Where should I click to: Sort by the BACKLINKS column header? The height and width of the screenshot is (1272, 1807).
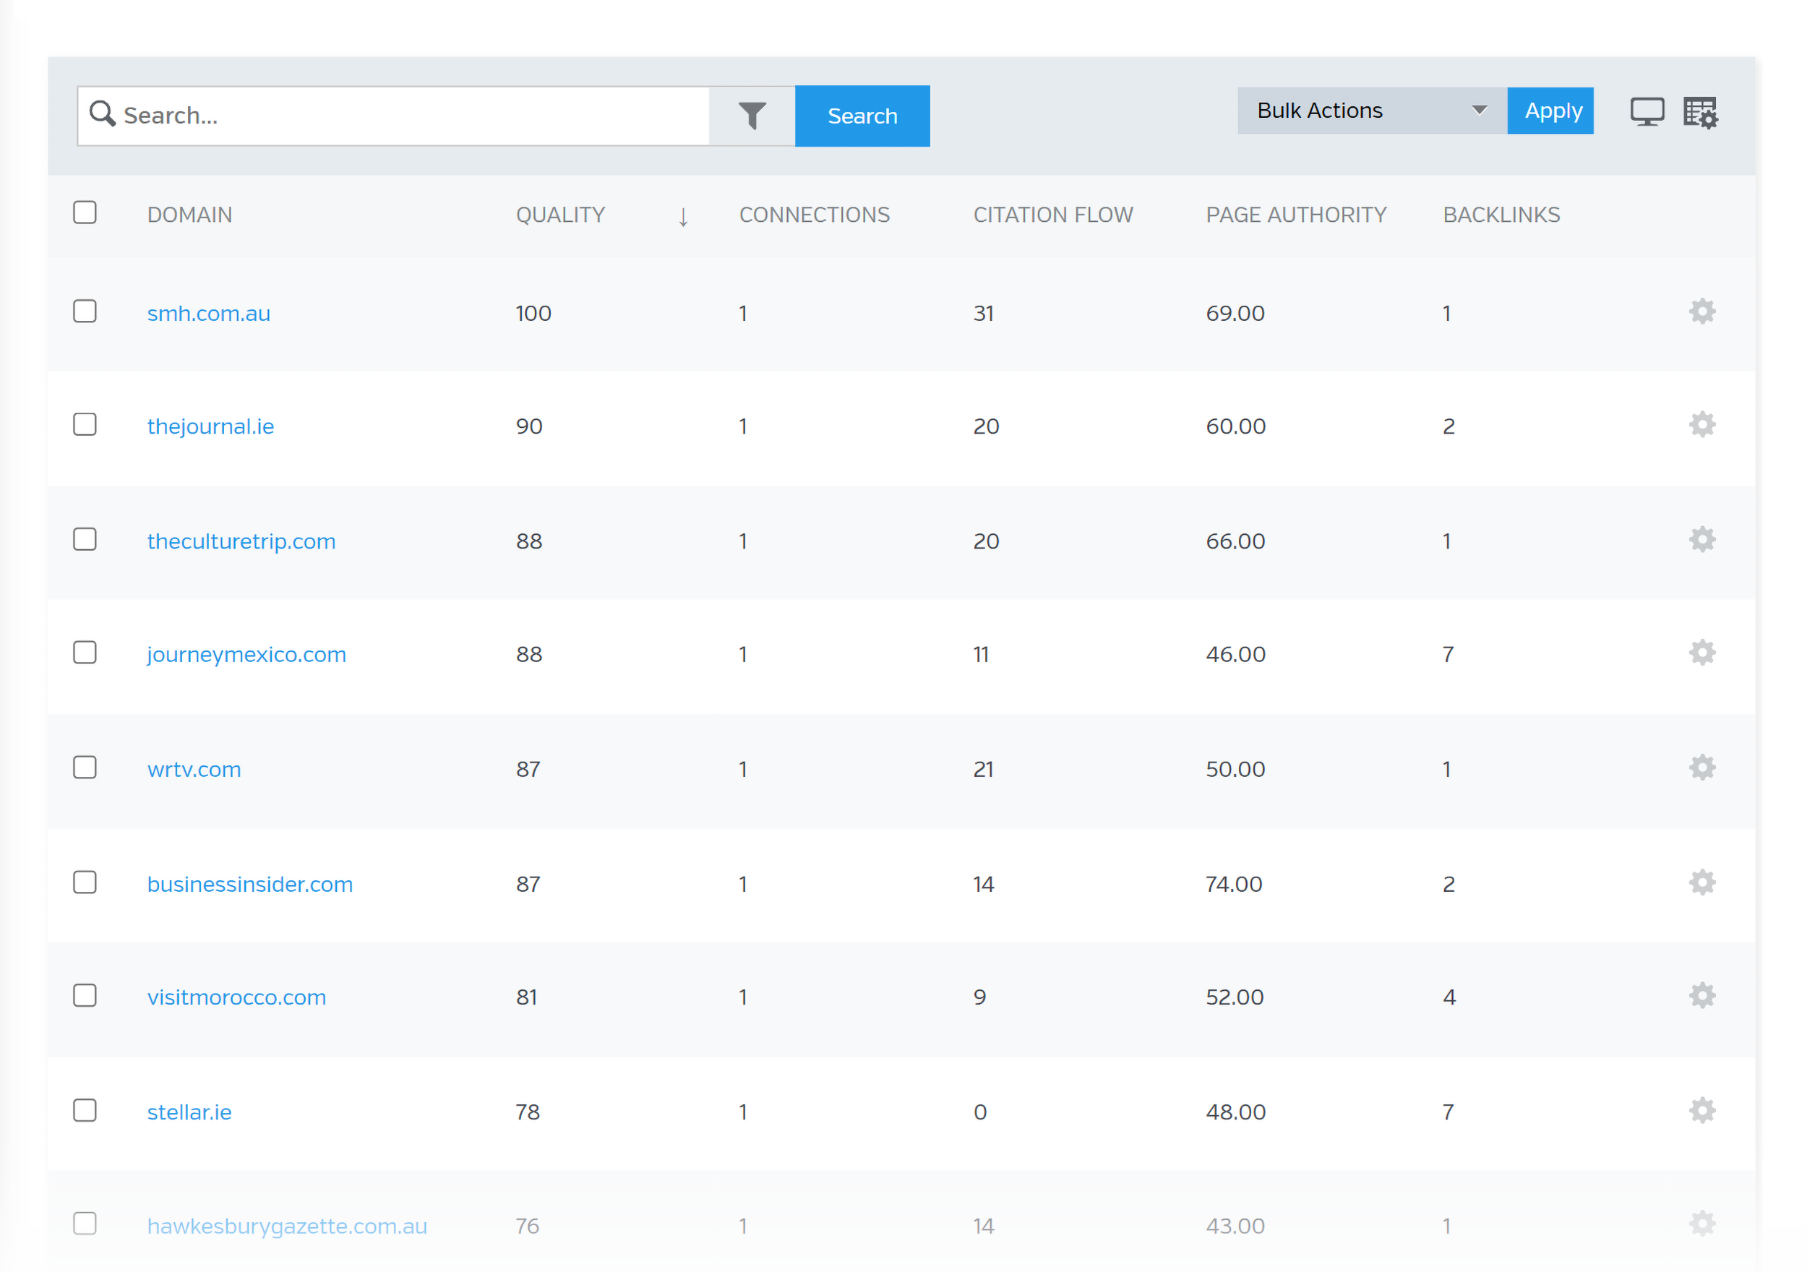(x=1502, y=215)
